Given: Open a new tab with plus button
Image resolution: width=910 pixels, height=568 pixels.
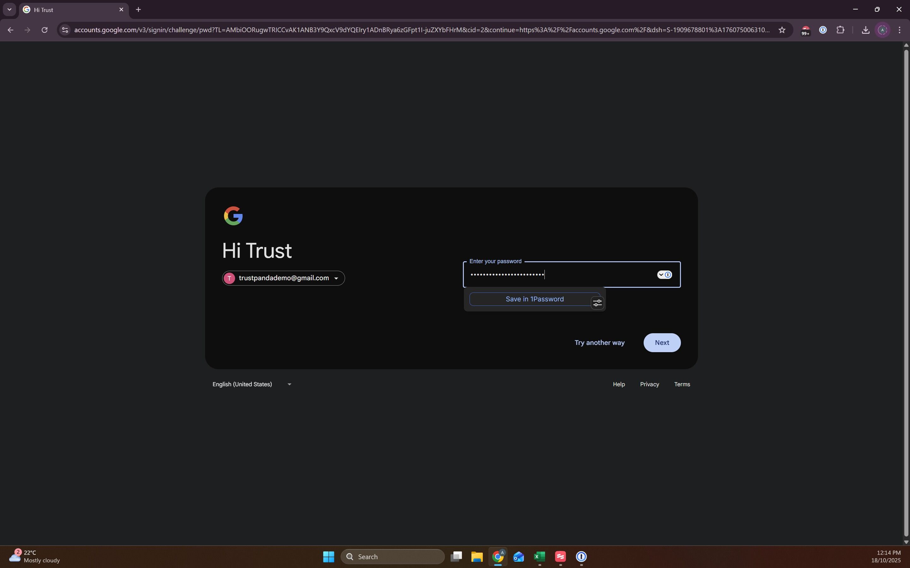Looking at the screenshot, I should click(138, 10).
